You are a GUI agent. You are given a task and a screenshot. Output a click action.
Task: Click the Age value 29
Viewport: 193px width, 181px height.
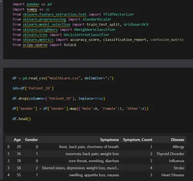point(19,147)
